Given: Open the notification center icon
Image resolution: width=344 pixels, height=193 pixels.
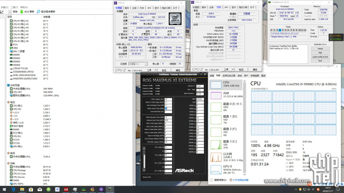Looking at the screenshot, I should pyautogui.click(x=338, y=189).
